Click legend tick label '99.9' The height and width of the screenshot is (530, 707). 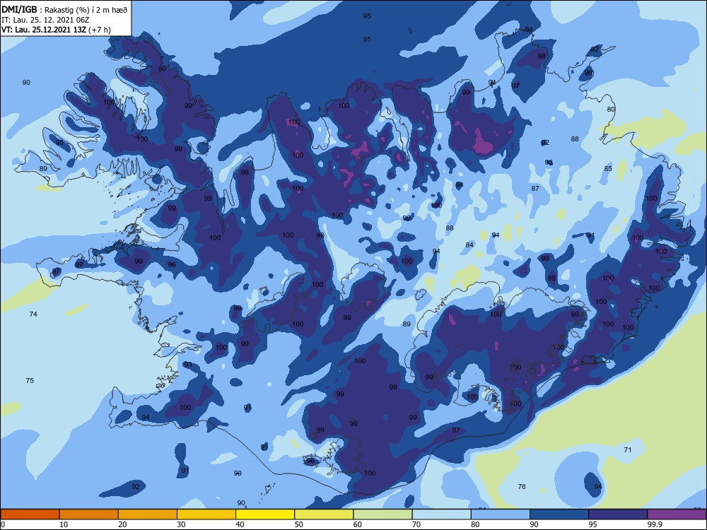point(654,524)
